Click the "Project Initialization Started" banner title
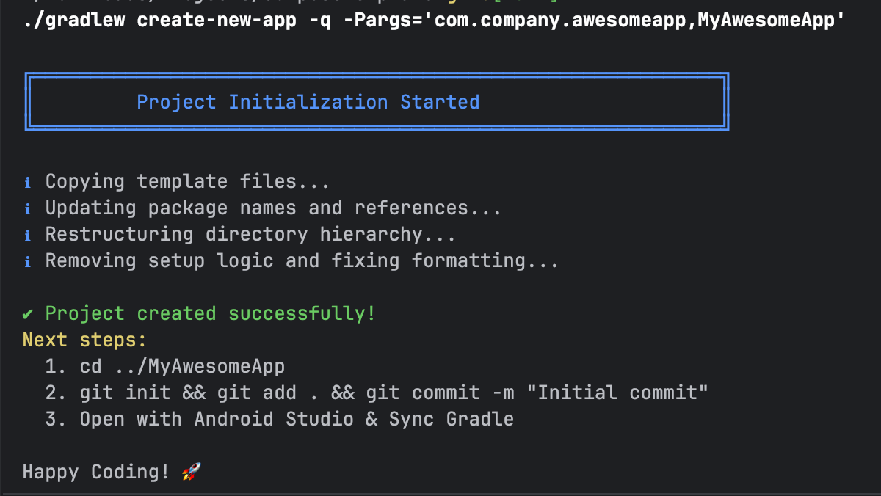This screenshot has width=881, height=496. coord(308,102)
